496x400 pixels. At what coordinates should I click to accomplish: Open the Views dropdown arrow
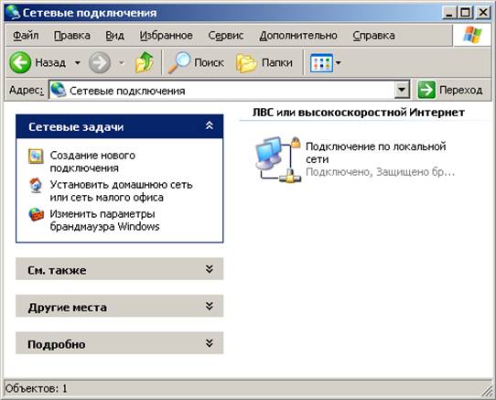point(339,63)
